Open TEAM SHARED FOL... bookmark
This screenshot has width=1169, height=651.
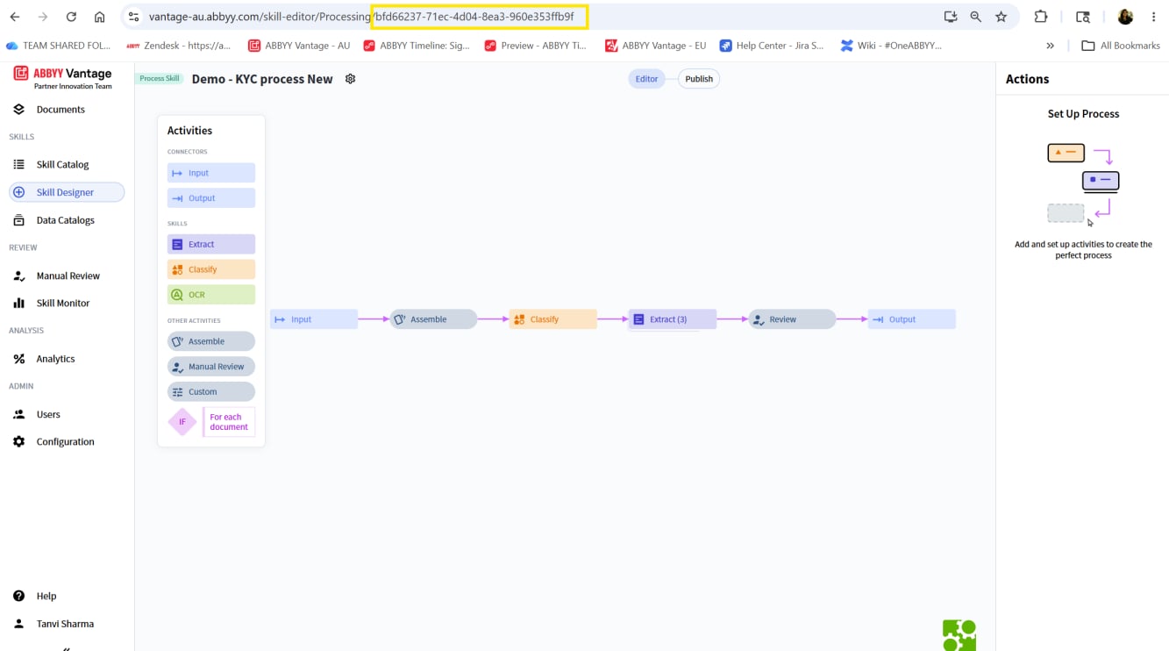(x=58, y=46)
